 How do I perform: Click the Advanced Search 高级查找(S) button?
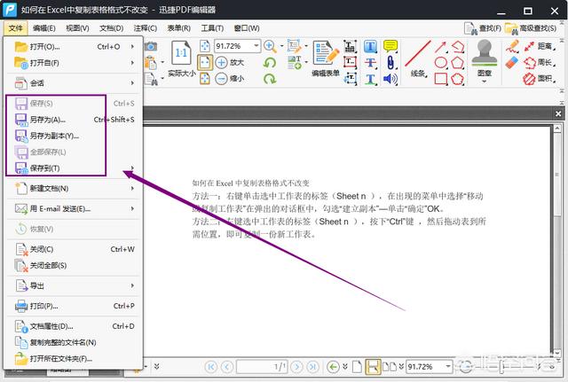(x=531, y=28)
